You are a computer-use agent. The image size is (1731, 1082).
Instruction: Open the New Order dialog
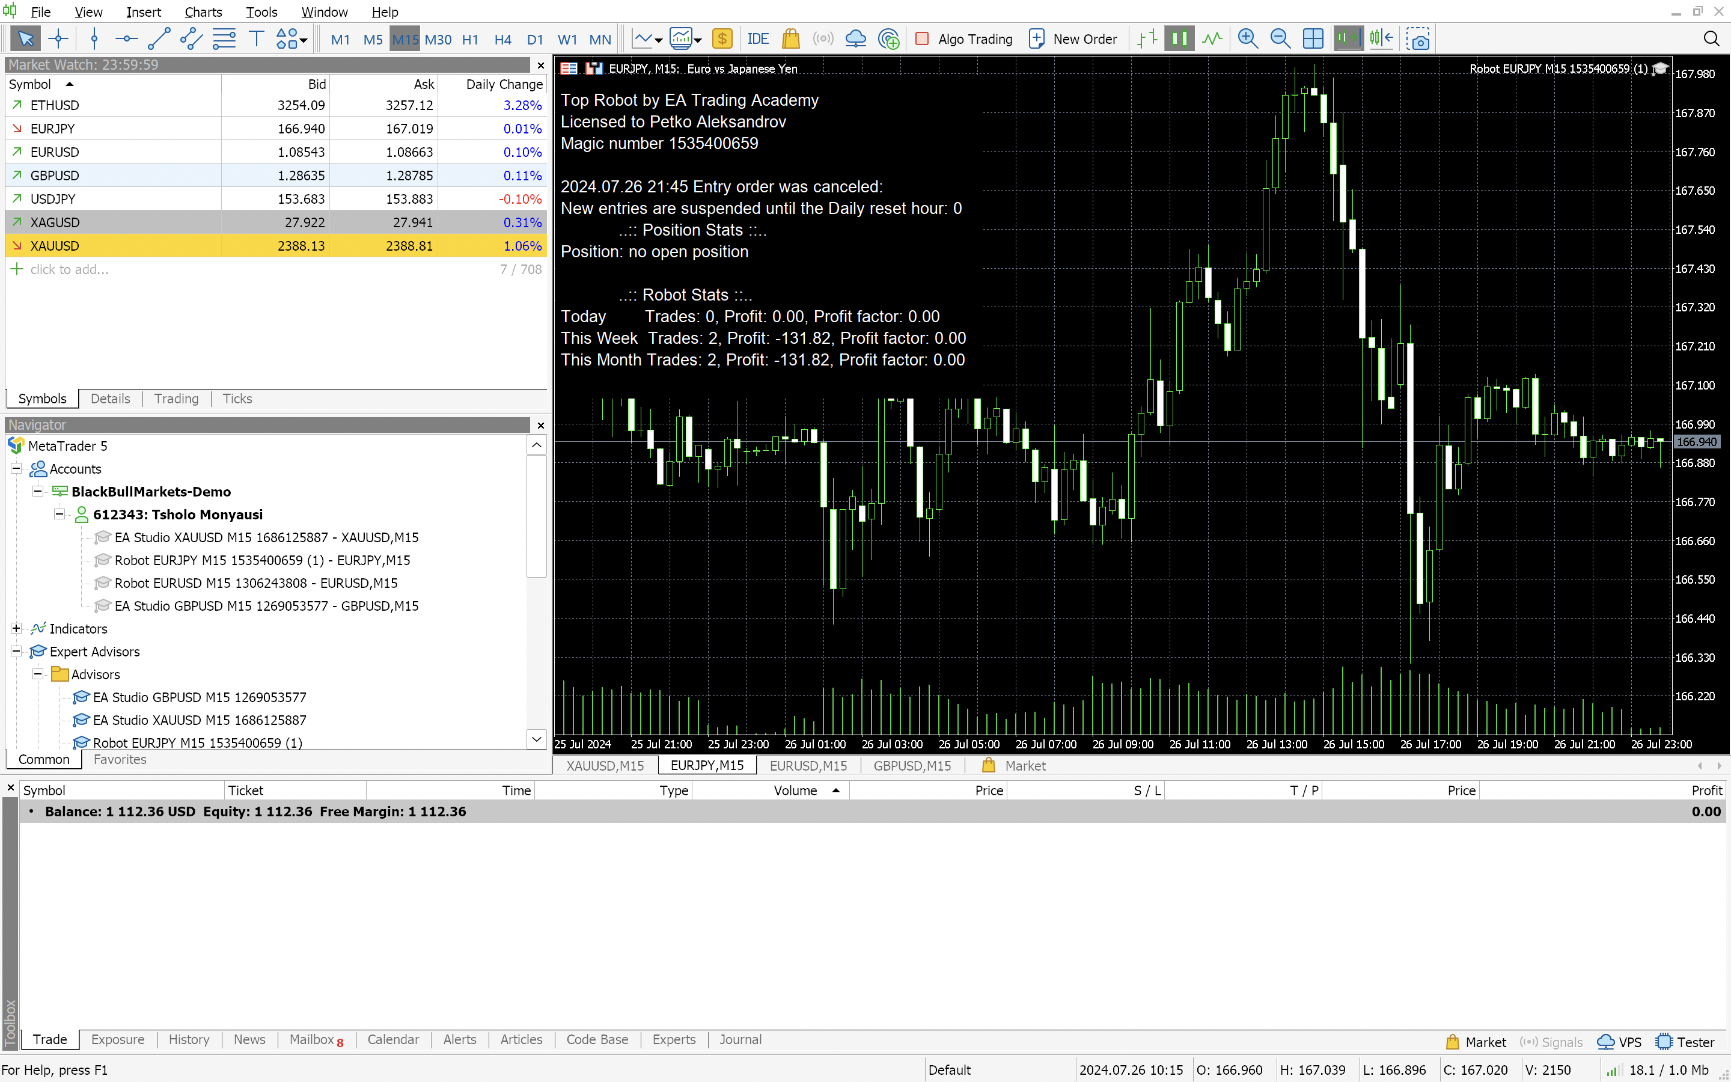1072,38
